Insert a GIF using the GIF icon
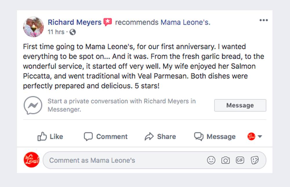 point(240,160)
